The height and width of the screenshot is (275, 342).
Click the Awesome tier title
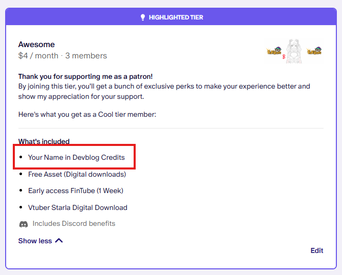[36, 45]
